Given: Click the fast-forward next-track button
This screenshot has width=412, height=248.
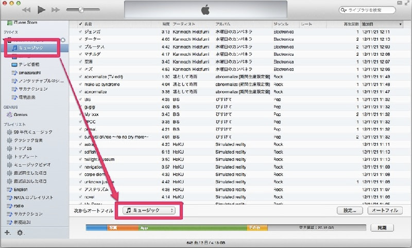Looking at the screenshot, I should (56, 10).
